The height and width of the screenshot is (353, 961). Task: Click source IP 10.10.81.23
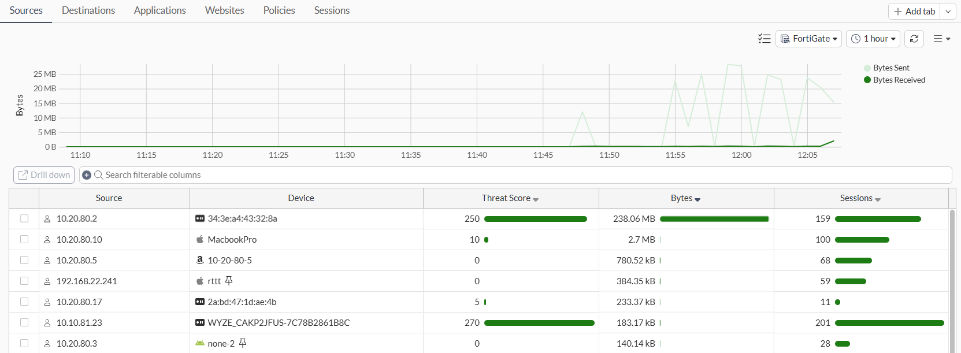pos(79,323)
